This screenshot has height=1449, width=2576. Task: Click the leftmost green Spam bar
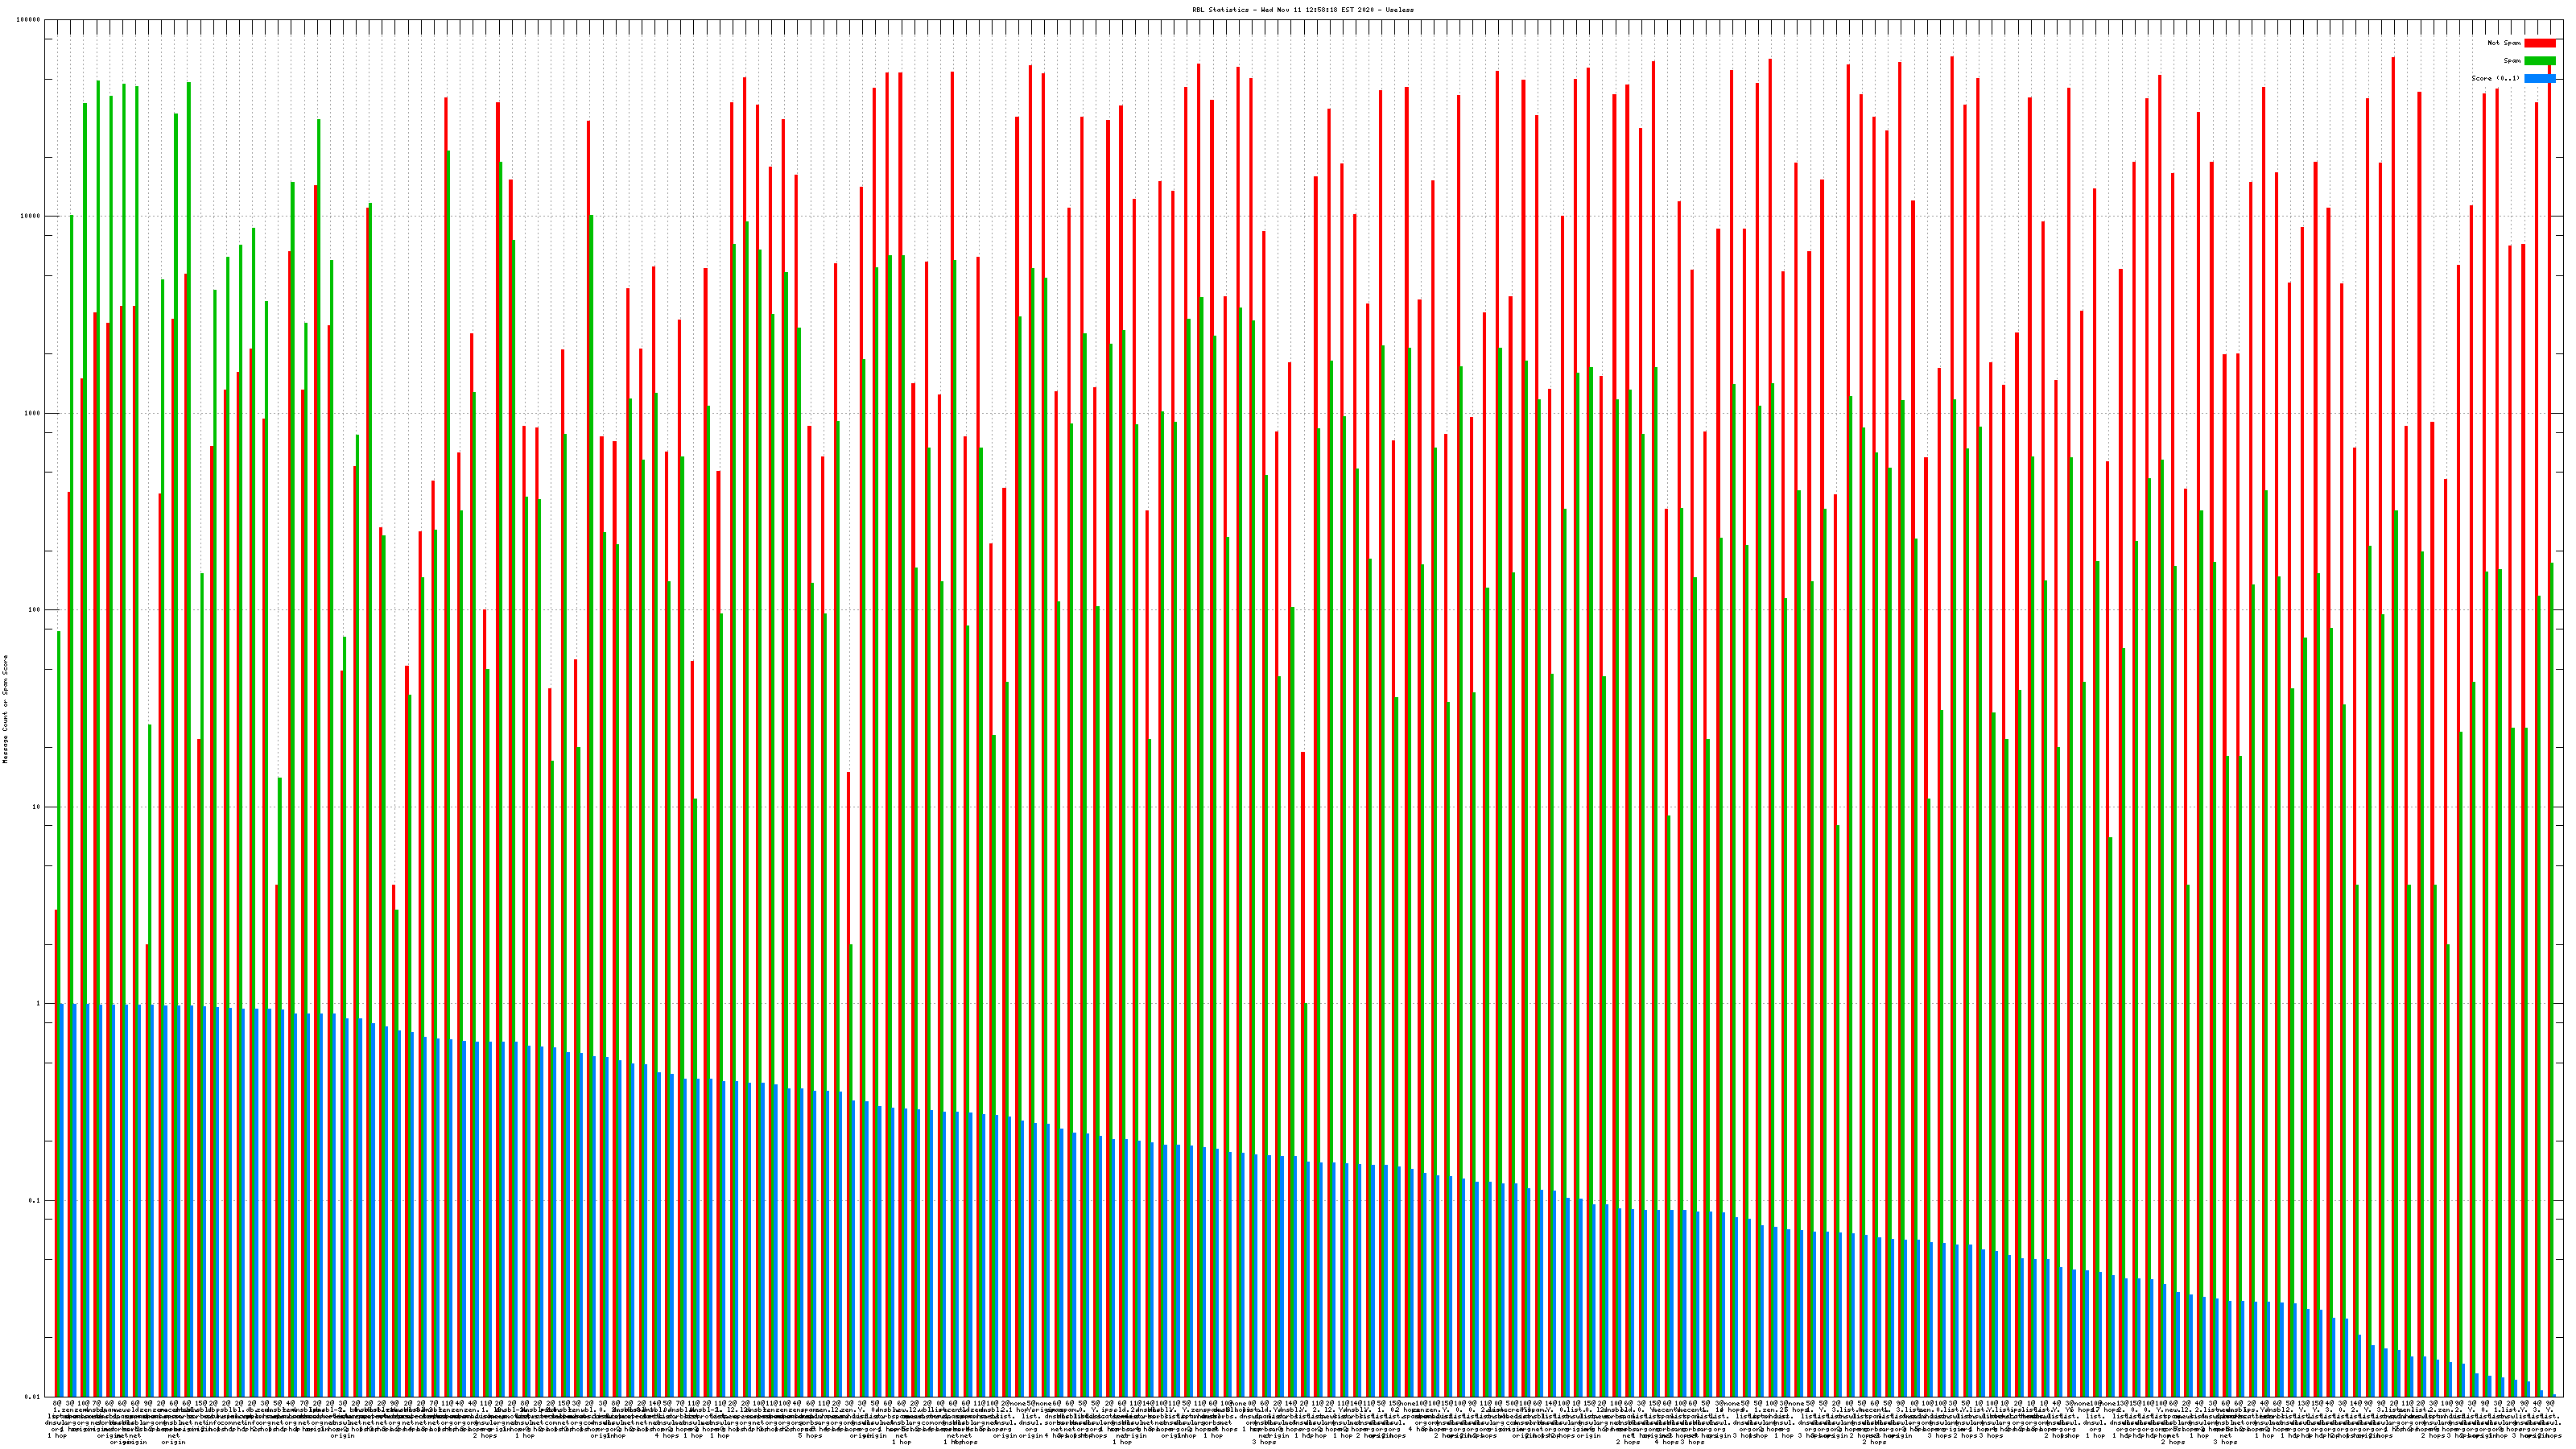(59, 800)
